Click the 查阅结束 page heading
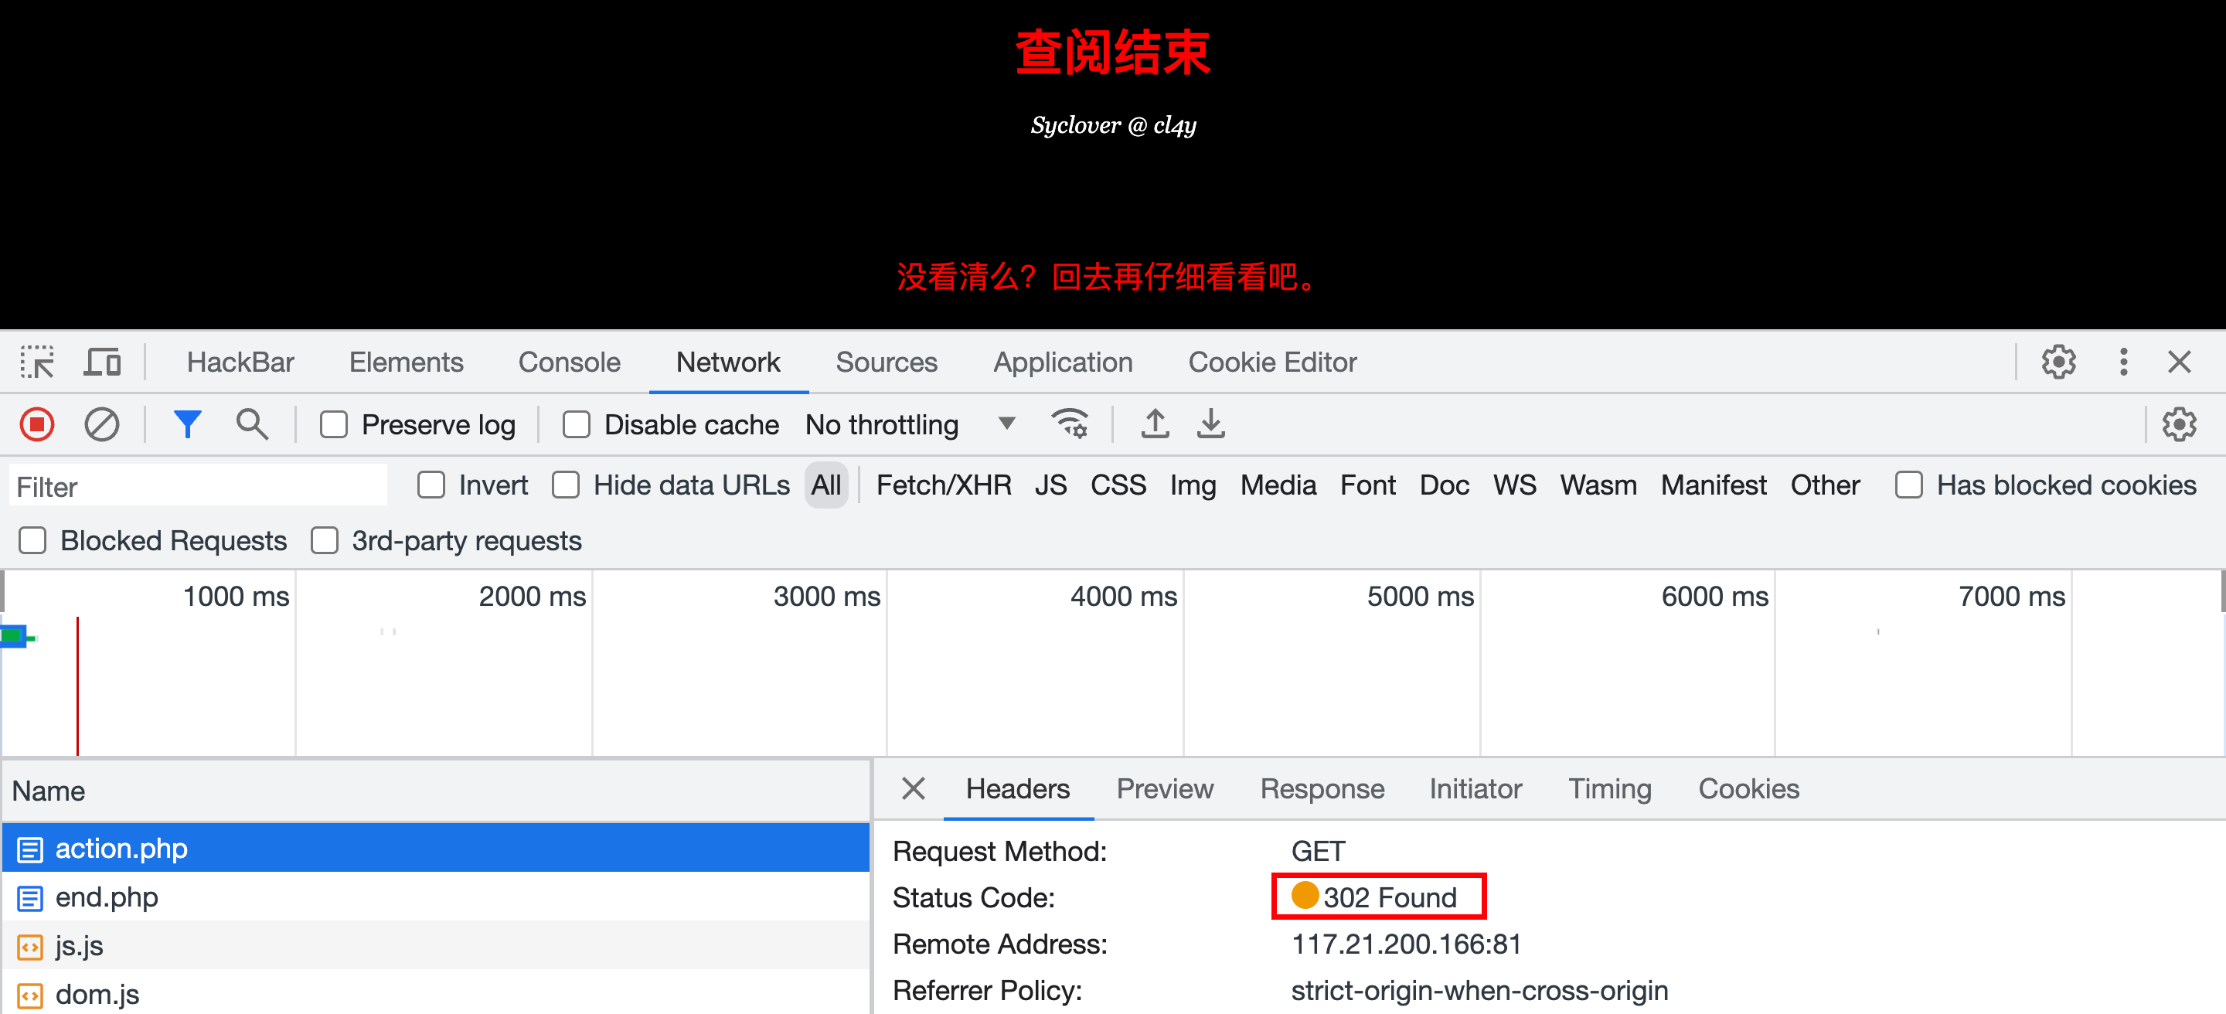 pos(1113,52)
